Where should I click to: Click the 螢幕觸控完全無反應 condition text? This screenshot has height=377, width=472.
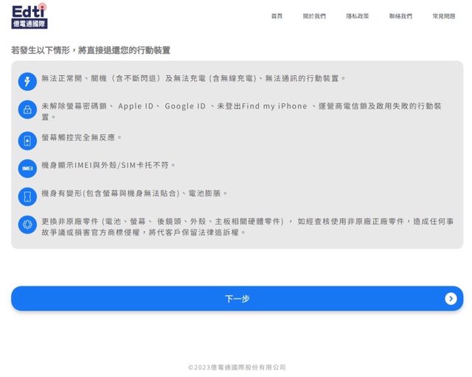[82, 137]
